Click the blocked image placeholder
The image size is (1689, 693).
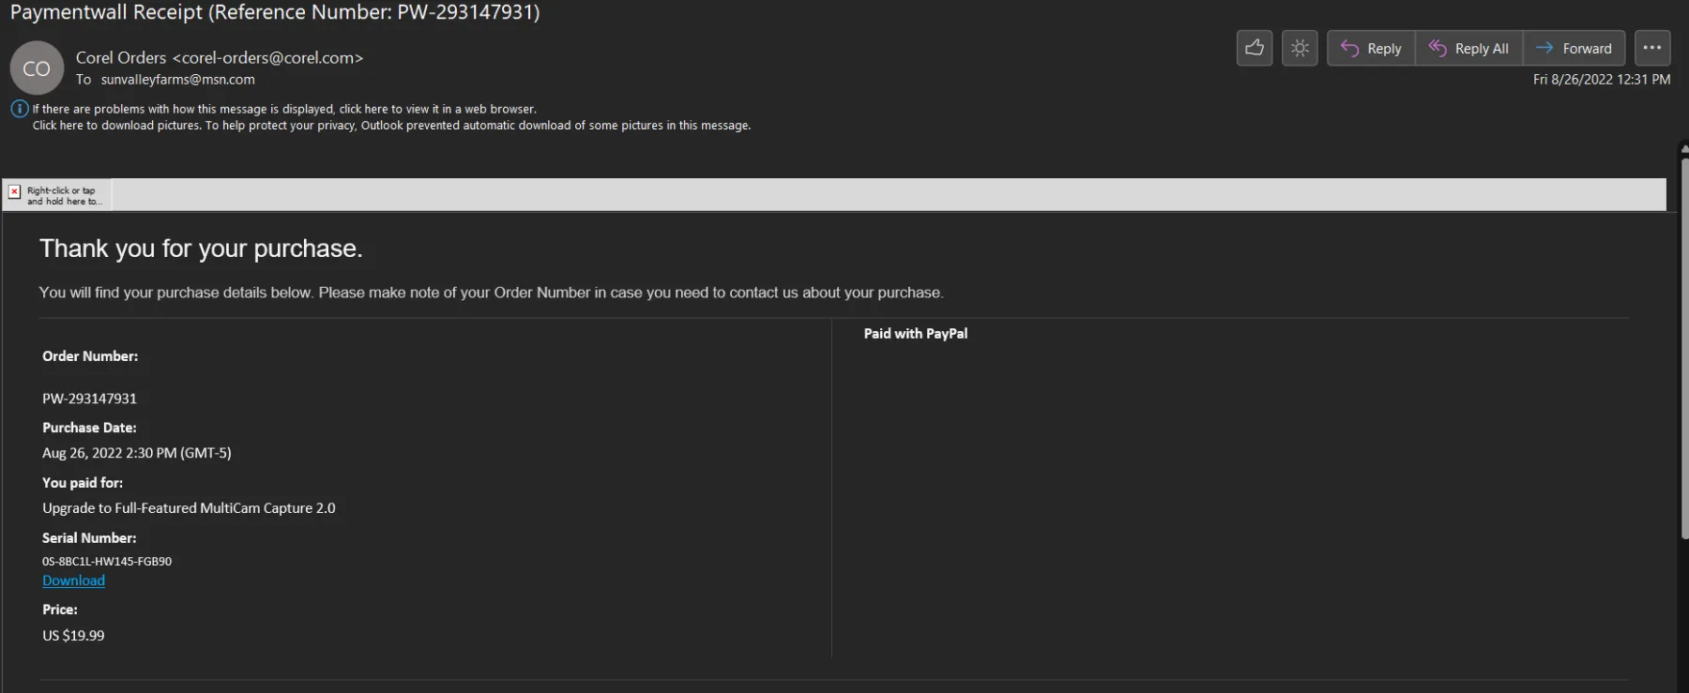tap(57, 195)
